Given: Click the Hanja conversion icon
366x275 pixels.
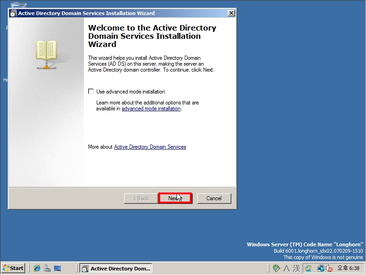Looking at the screenshot, I should tap(297, 269).
